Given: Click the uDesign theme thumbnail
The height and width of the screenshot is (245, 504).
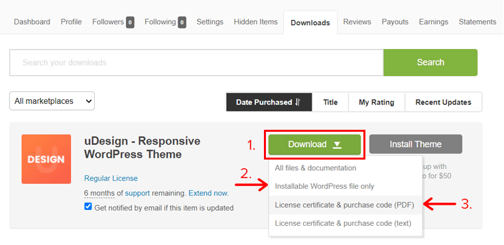Looking at the screenshot, I should (x=46, y=159).
